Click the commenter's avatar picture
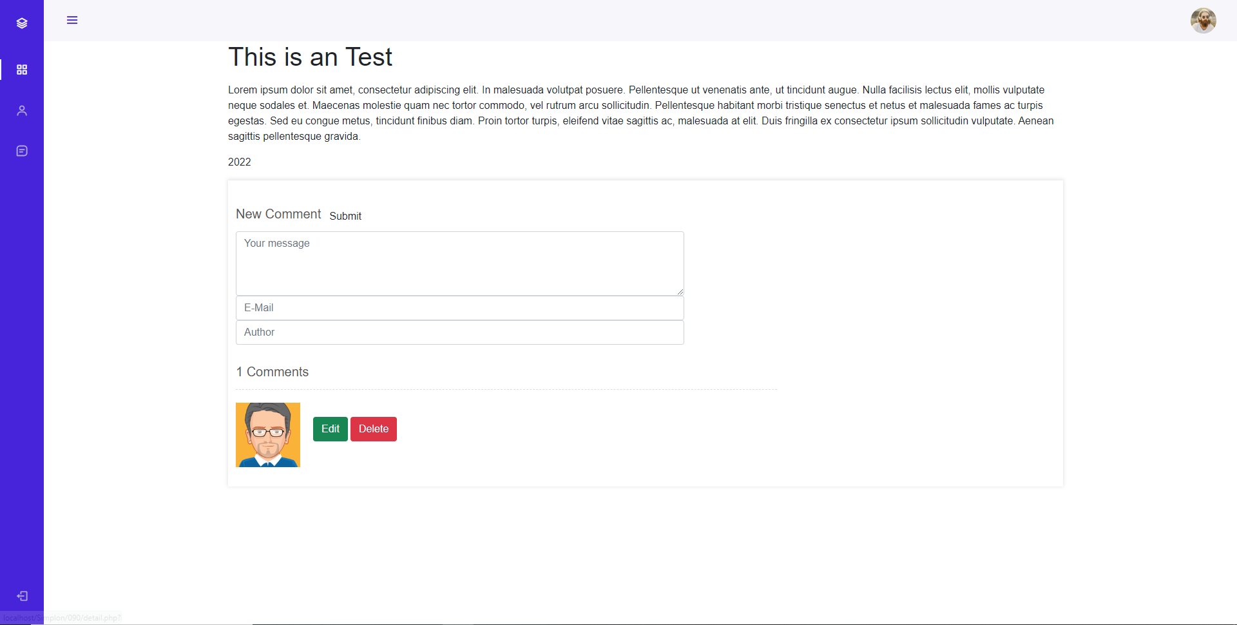This screenshot has width=1237, height=625. [x=267, y=434]
